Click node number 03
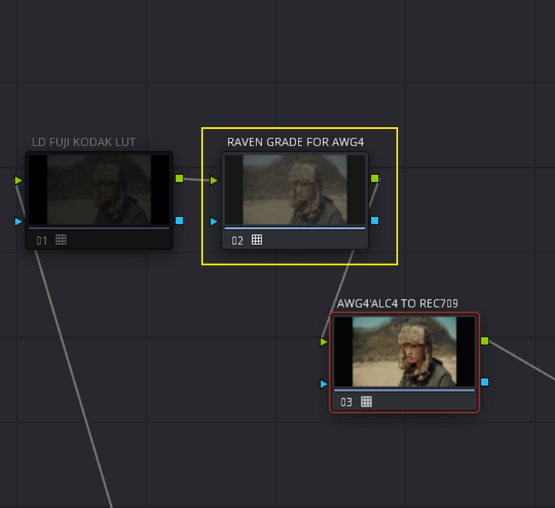555x508 pixels. coord(346,403)
